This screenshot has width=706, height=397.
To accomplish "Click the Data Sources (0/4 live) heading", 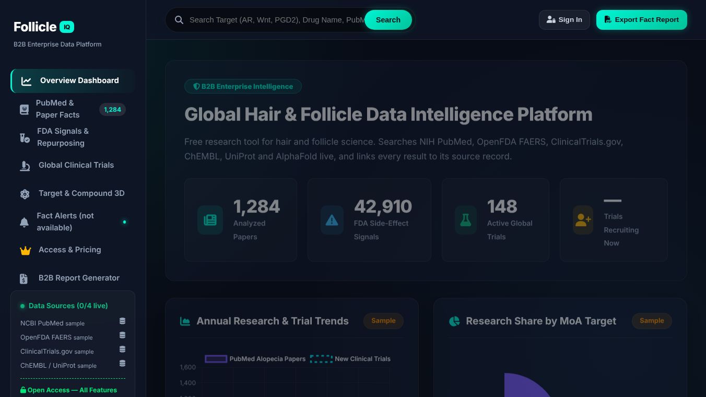I will [x=68, y=306].
